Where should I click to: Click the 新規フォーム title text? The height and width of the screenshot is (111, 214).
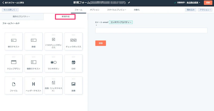(x=82, y=3)
